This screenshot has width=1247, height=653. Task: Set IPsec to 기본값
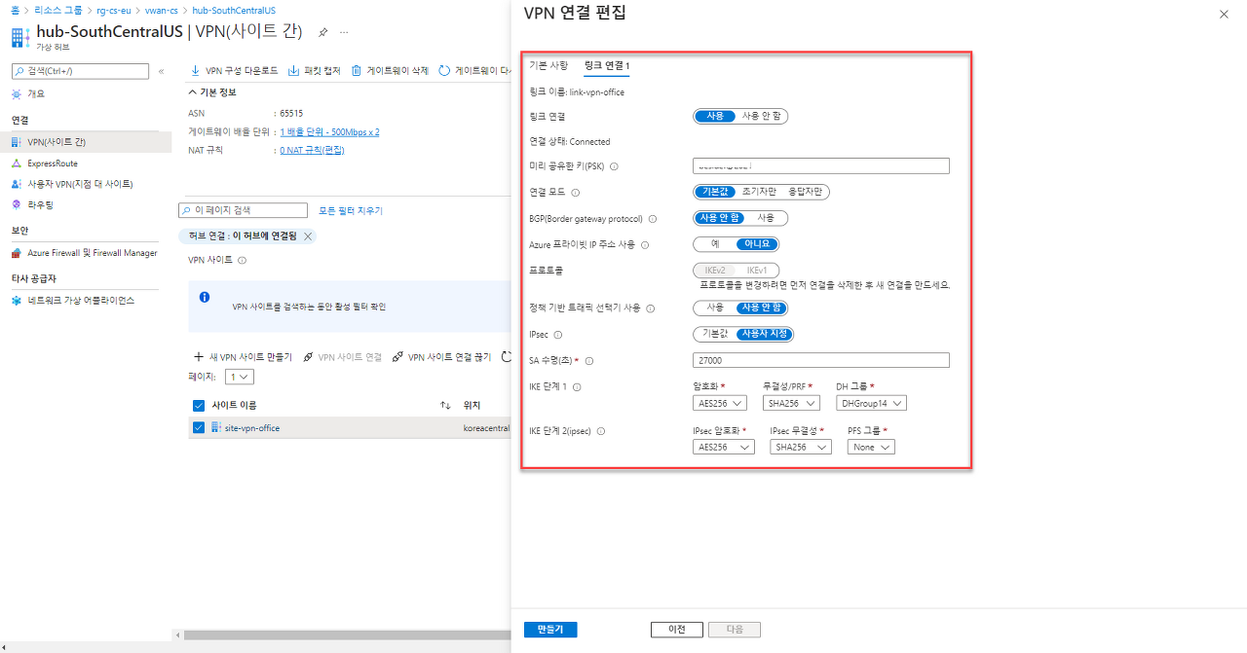pos(715,334)
